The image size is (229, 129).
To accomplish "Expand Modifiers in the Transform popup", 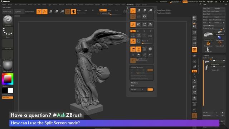I will tap(135, 83).
